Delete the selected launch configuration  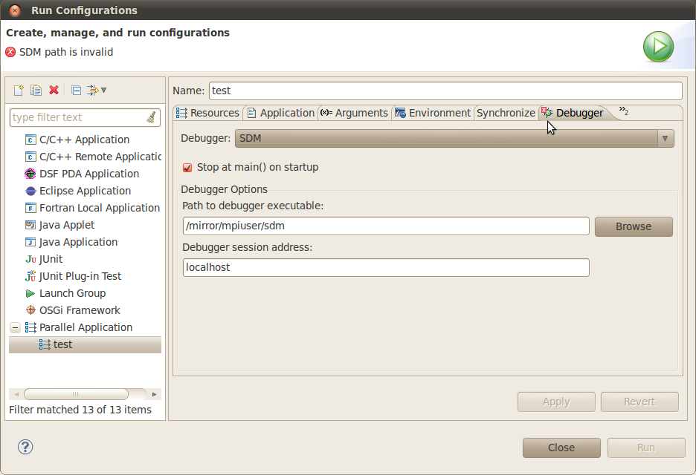[54, 91]
